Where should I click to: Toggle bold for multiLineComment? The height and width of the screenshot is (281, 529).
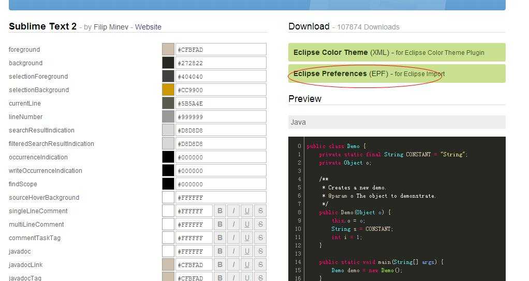(x=219, y=224)
